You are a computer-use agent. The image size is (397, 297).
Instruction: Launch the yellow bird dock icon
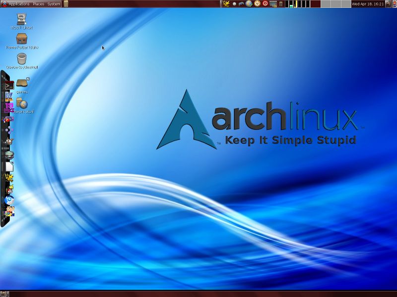tap(9, 178)
